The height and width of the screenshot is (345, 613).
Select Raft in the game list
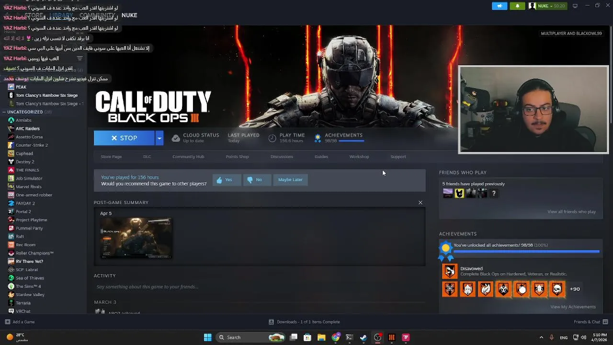tap(20, 236)
